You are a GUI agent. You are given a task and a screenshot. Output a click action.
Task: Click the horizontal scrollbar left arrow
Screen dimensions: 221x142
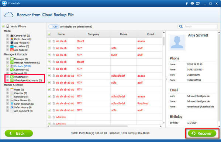point(48,126)
